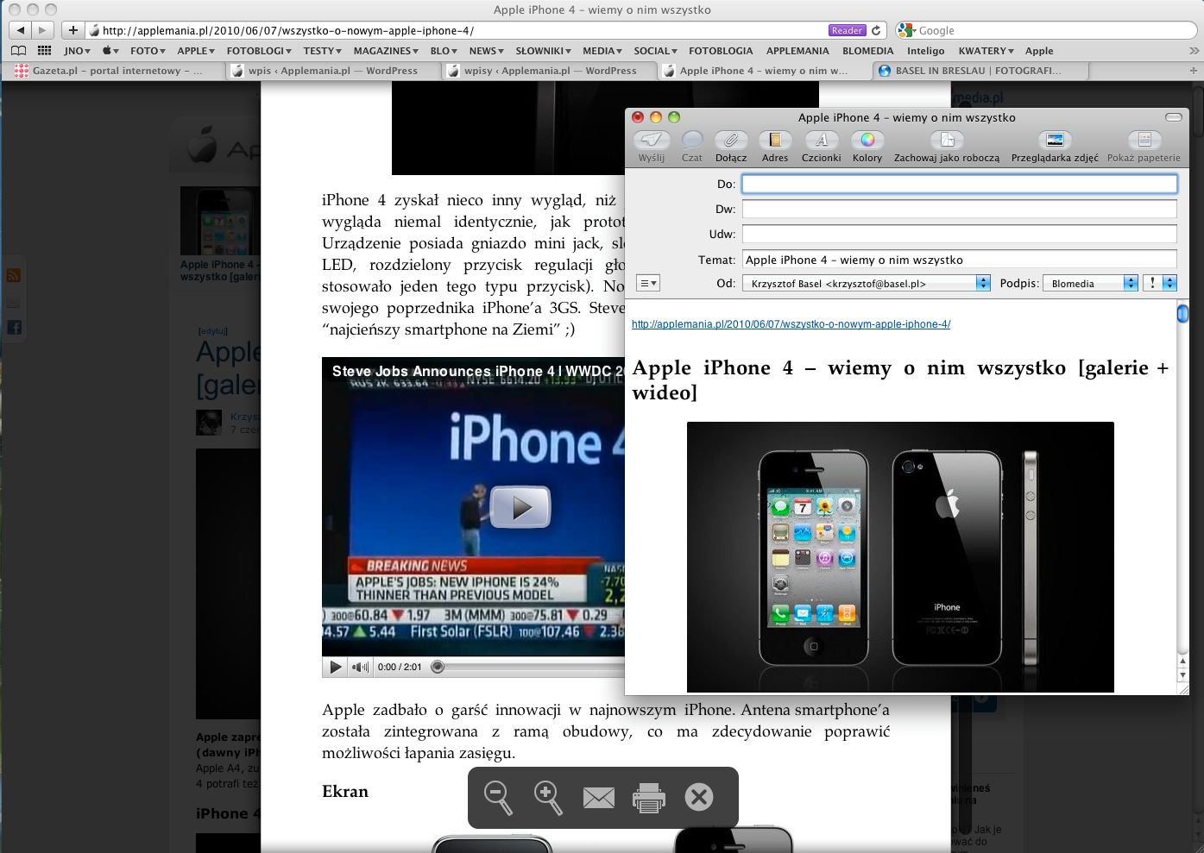The width and height of the screenshot is (1204, 853).
Task: Mute the video with the volume icon
Action: [x=361, y=667]
